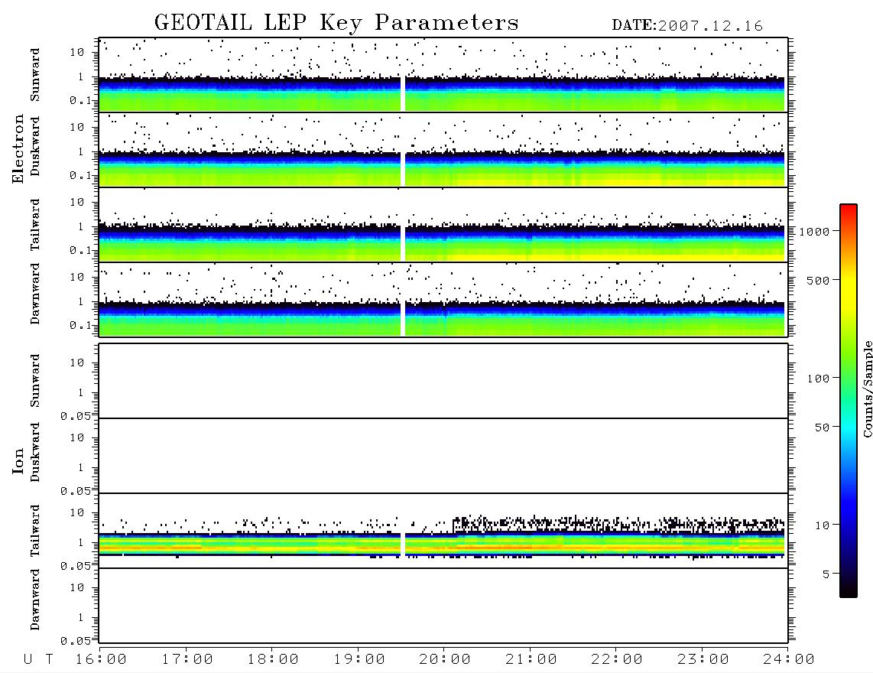Image resolution: width=873 pixels, height=673 pixels.
Task: Click the 18:00 time axis label
Action: click(x=274, y=660)
